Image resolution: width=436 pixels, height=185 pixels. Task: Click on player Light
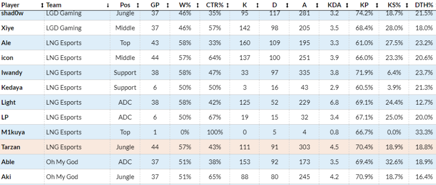[x=8, y=102]
